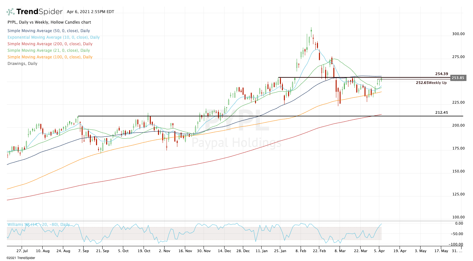This screenshot has height=261, width=473.
Task: Click the 300.00 price axis label
Action: click(458, 34)
